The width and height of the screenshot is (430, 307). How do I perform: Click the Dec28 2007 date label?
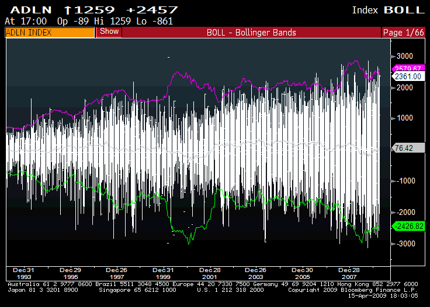pyautogui.click(x=349, y=273)
